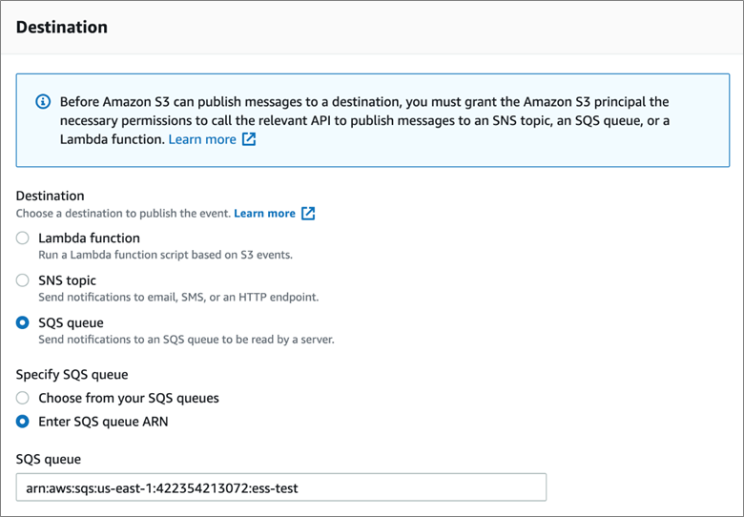Screen dimensions: 744x517
Task: Click the 'SNS topic' option label text
Action: 67,280
